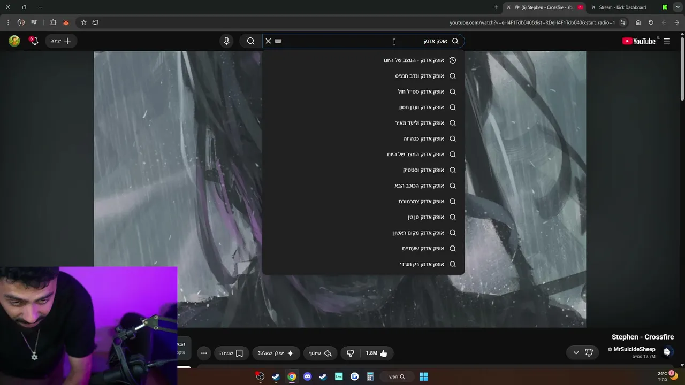The image size is (685, 385).
Task: Open the extensions puzzle icon
Action: click(x=53, y=22)
